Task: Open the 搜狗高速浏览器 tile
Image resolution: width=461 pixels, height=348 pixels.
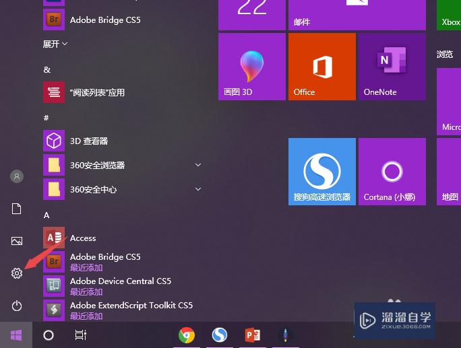Action: [x=322, y=172]
